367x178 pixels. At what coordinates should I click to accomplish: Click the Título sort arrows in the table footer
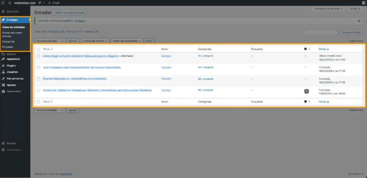click(52, 102)
